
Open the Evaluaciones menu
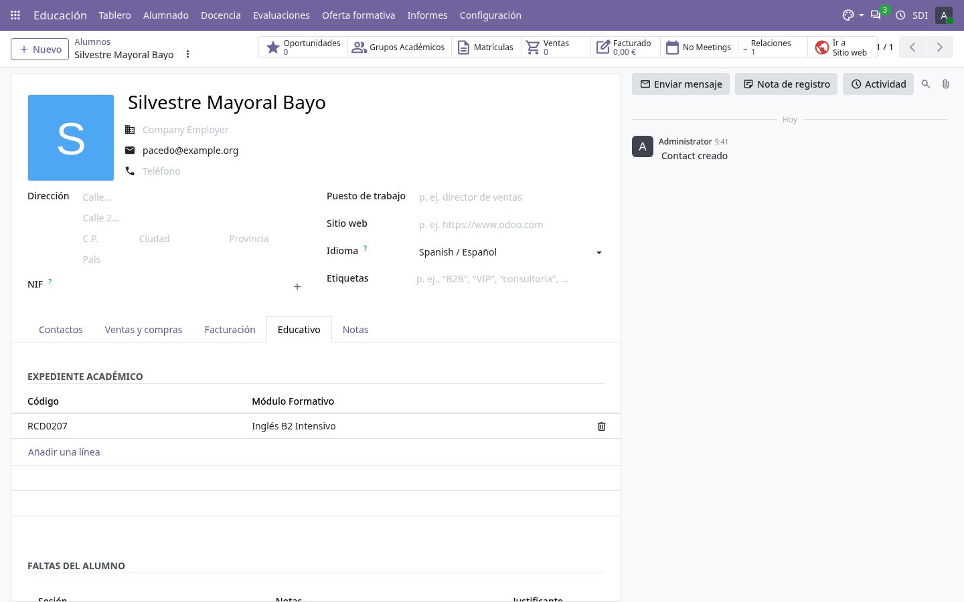[x=281, y=15]
